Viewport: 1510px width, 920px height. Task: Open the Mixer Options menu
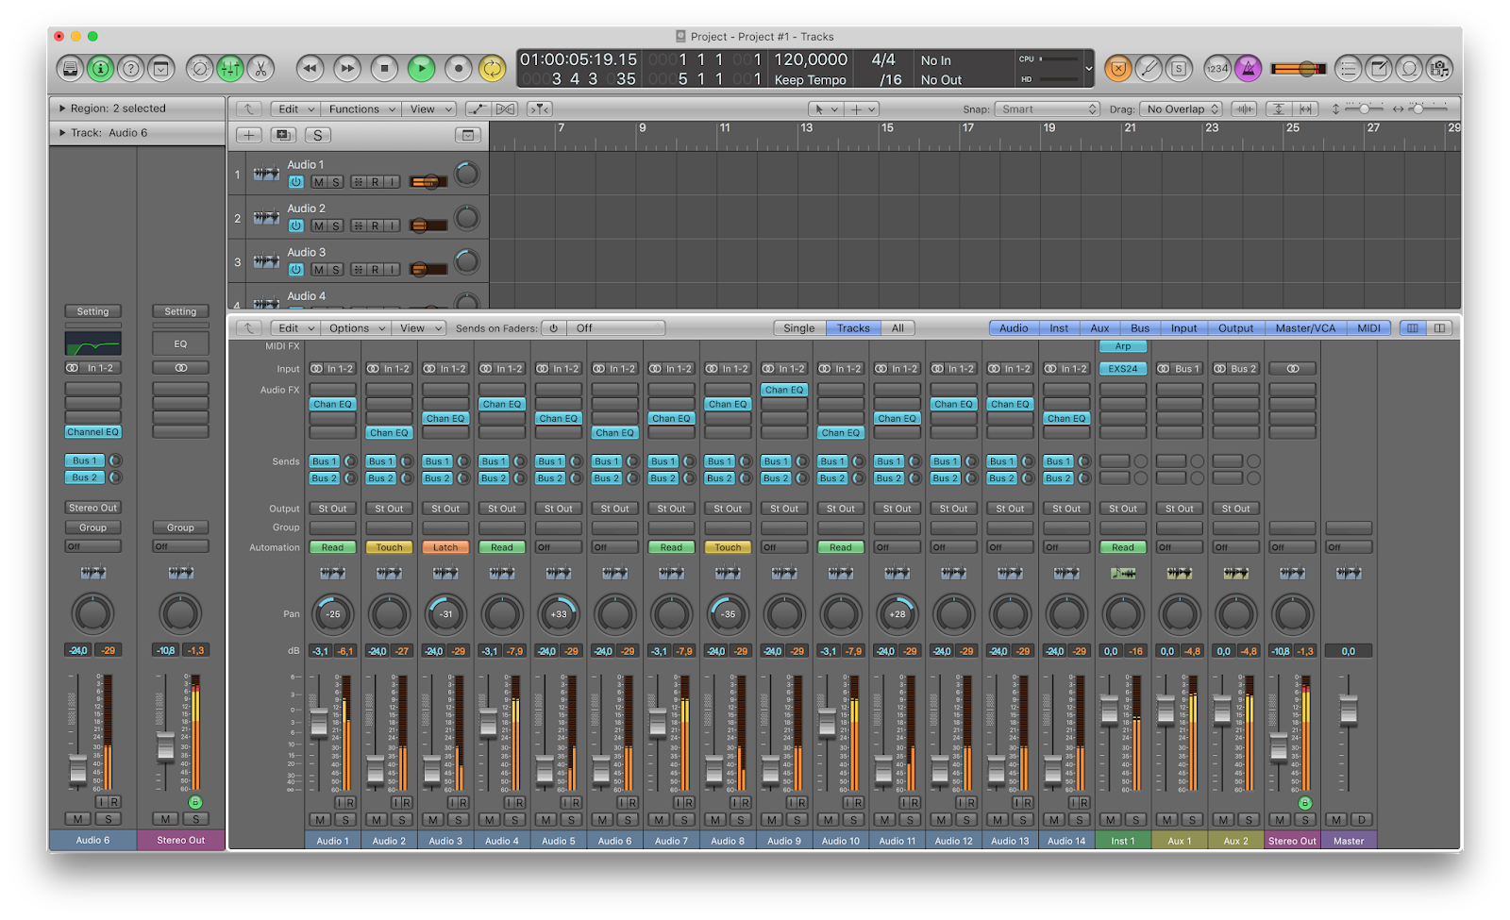coord(356,328)
